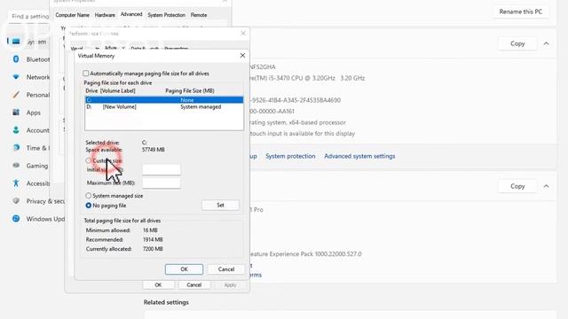Image resolution: width=568 pixels, height=319 pixels.
Task: Click the Set button in Virtual Memory
Action: point(220,205)
